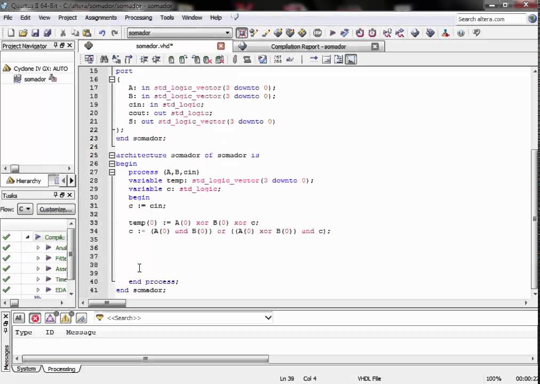
Task: Collapse the Compile task tree node
Action: (27, 237)
